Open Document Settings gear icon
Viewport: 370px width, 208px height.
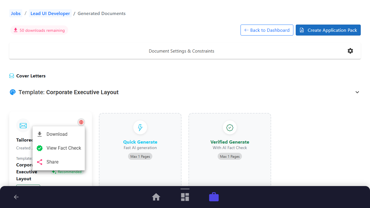click(350, 51)
